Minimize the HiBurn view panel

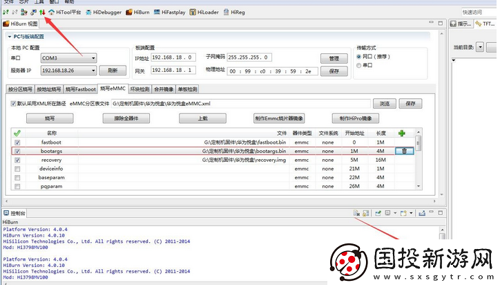(431, 22)
